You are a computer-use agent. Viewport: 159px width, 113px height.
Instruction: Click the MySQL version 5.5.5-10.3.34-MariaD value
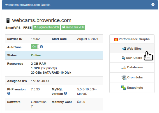[87, 92]
